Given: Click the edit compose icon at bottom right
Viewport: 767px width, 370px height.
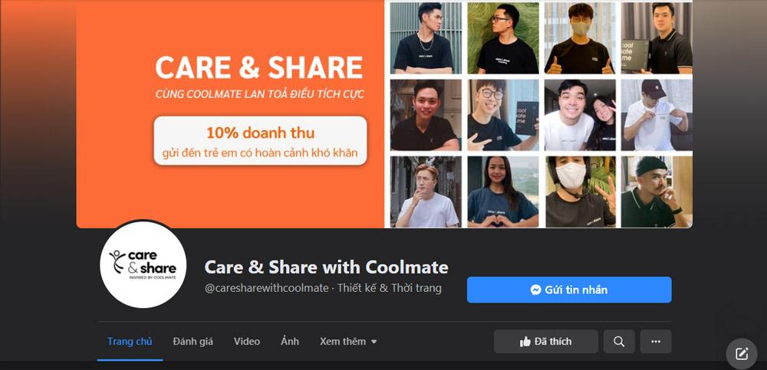Looking at the screenshot, I should 742,353.
